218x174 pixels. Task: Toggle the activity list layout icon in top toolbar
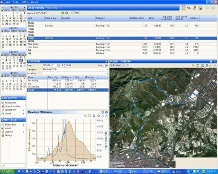point(183,8)
